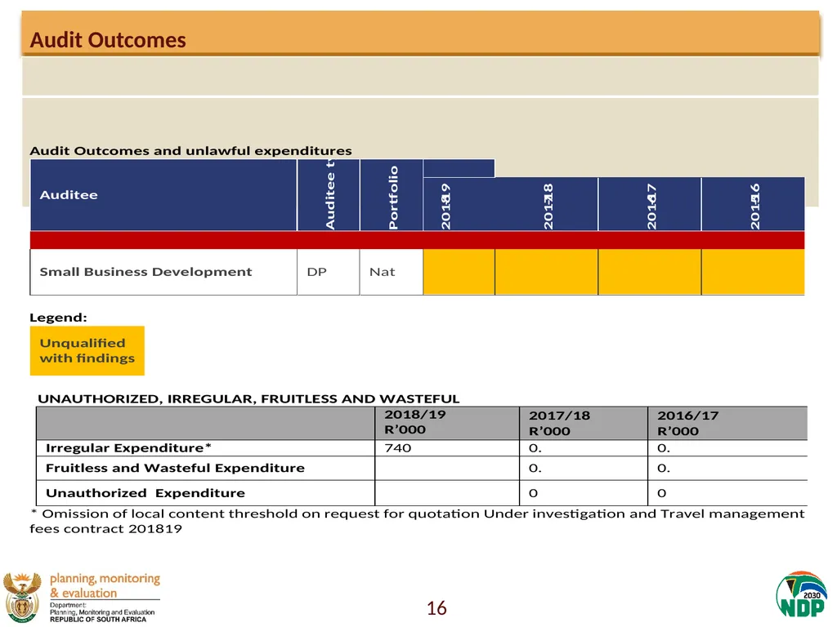Click 'planning, monitoring & evaluation' department text

(105, 586)
